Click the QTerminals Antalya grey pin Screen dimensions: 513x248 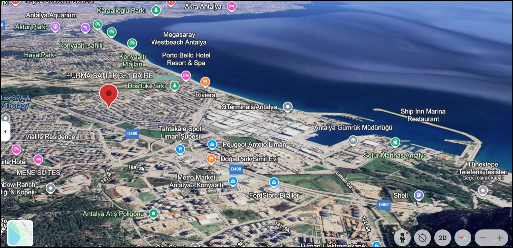(287, 107)
